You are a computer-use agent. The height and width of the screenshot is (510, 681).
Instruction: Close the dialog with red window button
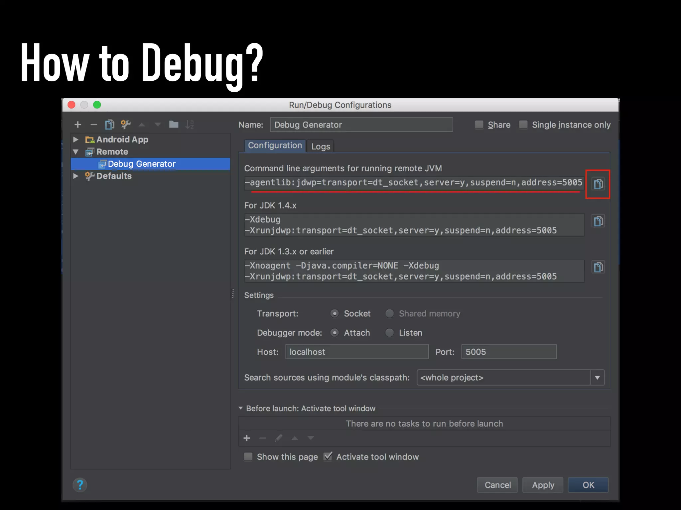(x=71, y=105)
